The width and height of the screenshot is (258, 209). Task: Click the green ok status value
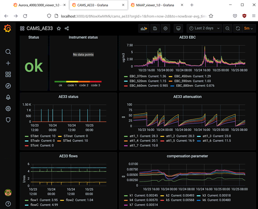(x=34, y=66)
